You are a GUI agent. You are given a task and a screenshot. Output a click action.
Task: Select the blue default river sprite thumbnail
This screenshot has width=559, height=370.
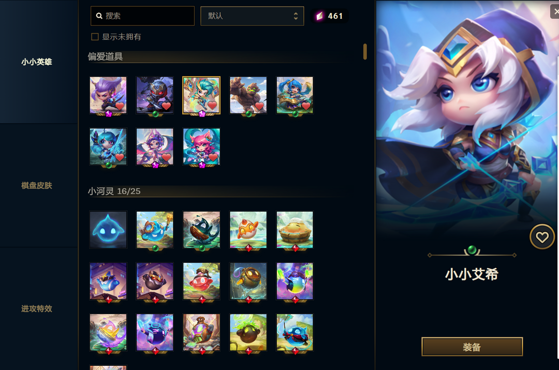point(108,230)
